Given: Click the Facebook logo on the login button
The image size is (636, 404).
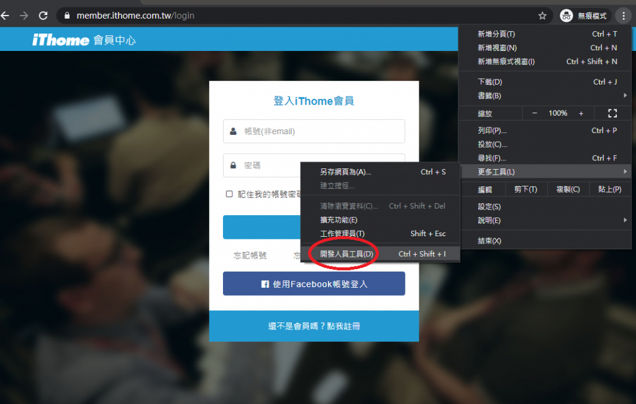Looking at the screenshot, I should tap(265, 284).
